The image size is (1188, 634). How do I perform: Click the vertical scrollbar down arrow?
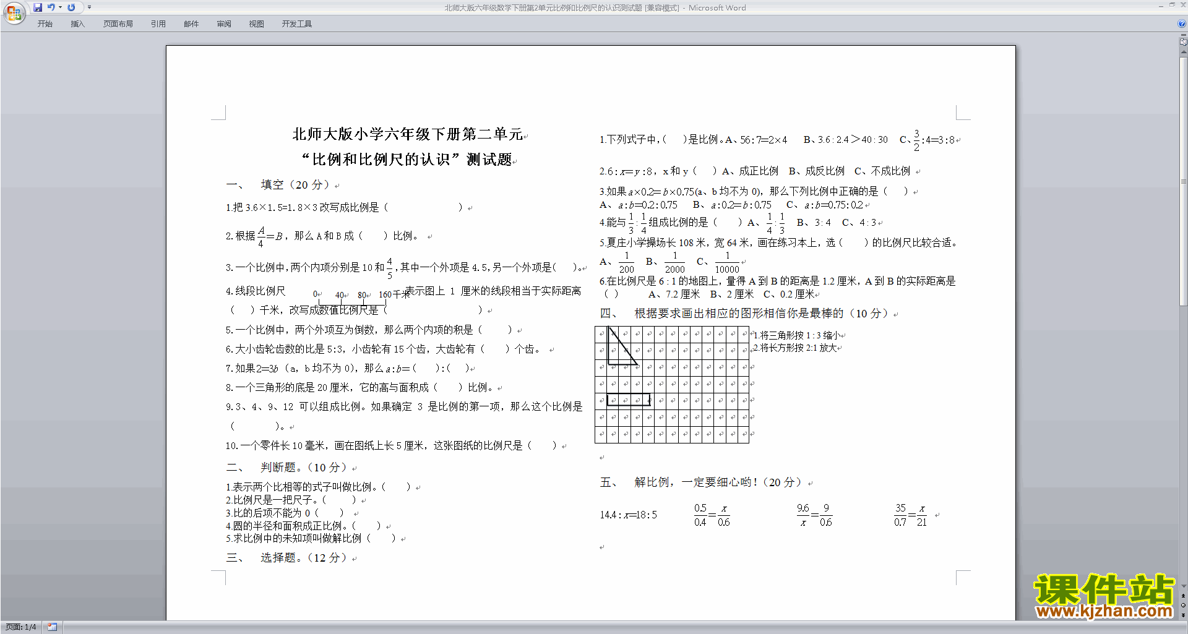(x=1184, y=586)
